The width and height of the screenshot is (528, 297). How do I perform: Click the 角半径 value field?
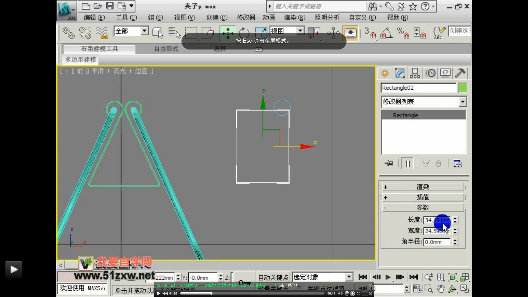(437, 242)
